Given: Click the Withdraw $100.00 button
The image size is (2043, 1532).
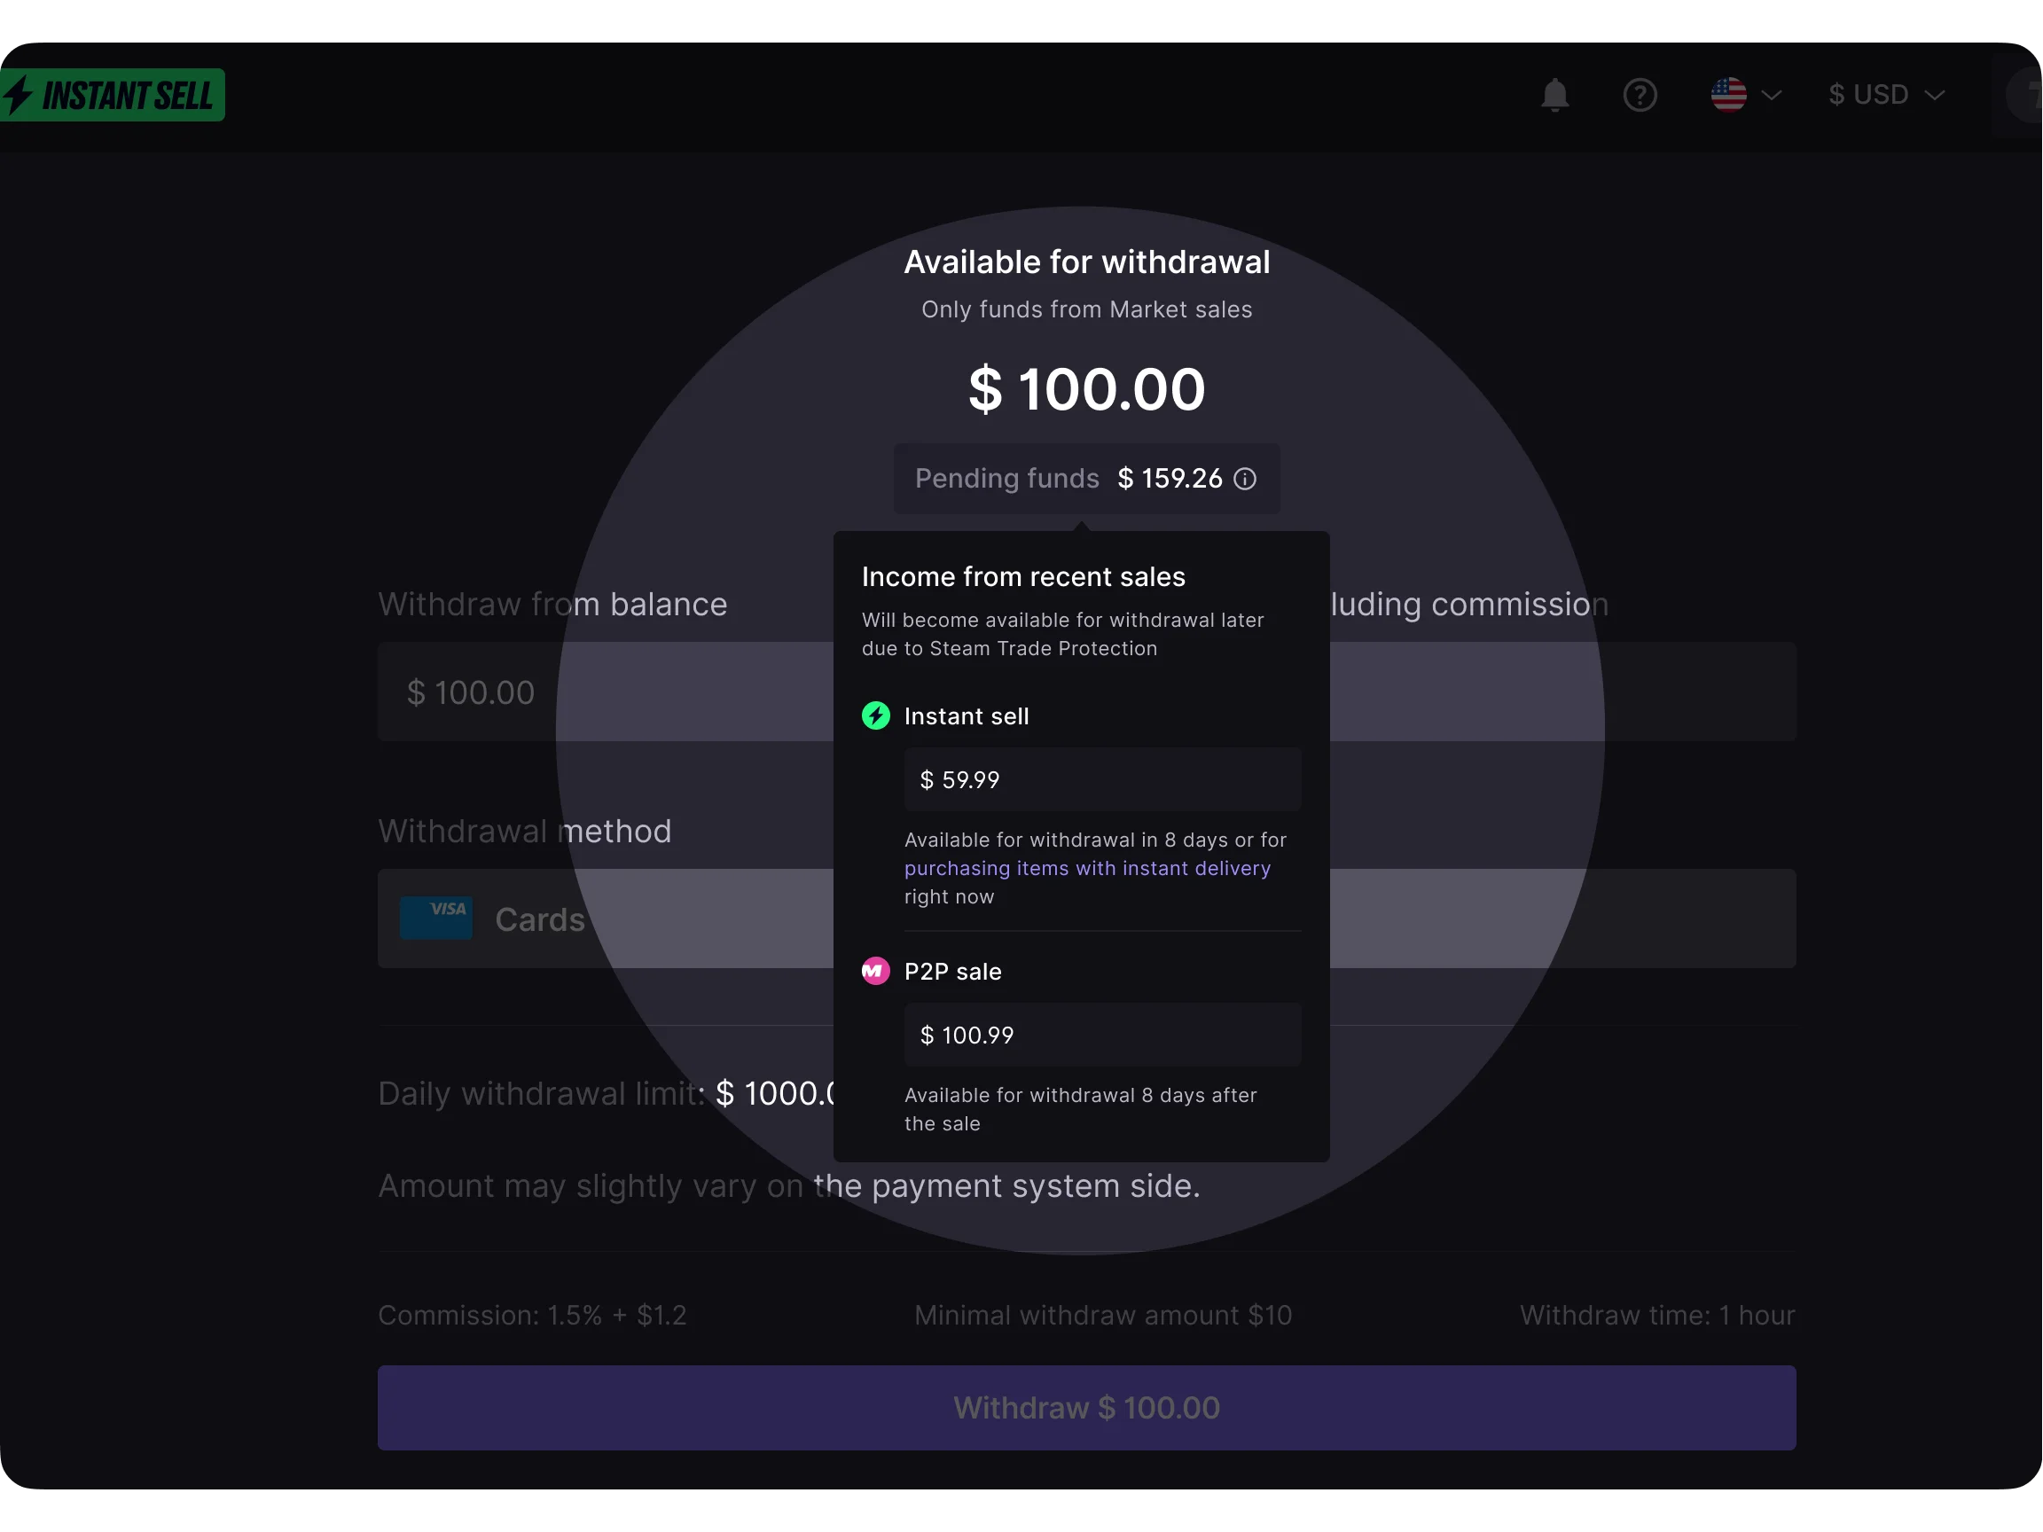Looking at the screenshot, I should (1086, 1407).
